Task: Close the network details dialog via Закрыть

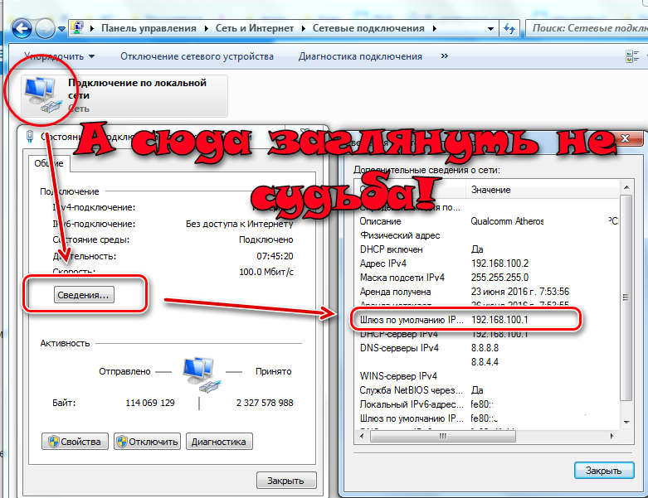Action: pos(603,470)
